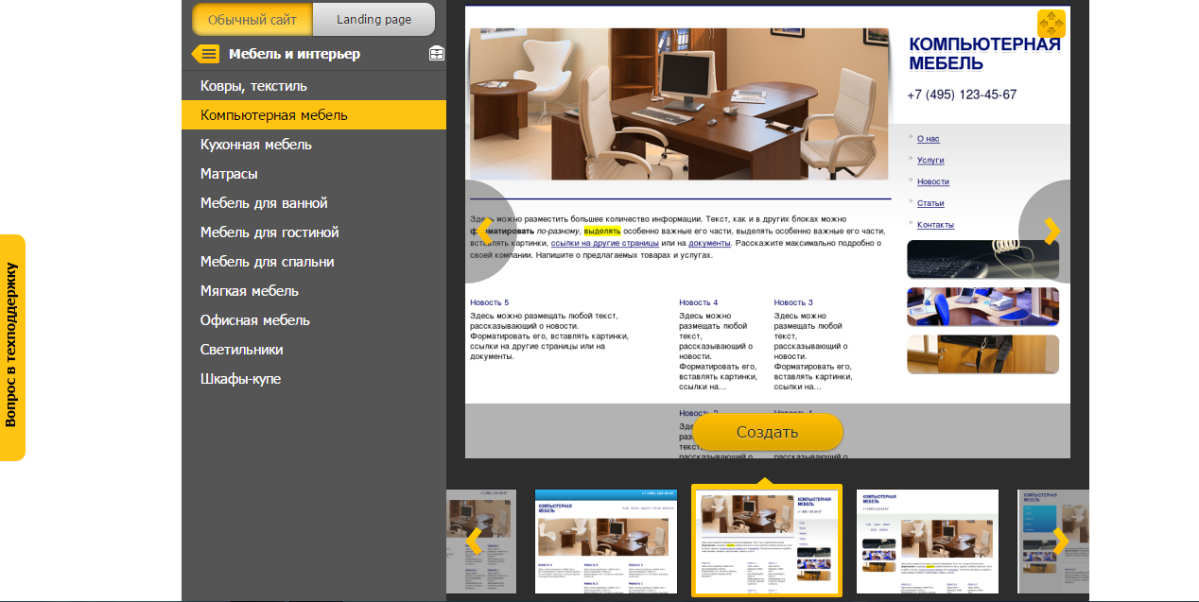
Task: Open Новость 3 heading
Action: tap(793, 302)
